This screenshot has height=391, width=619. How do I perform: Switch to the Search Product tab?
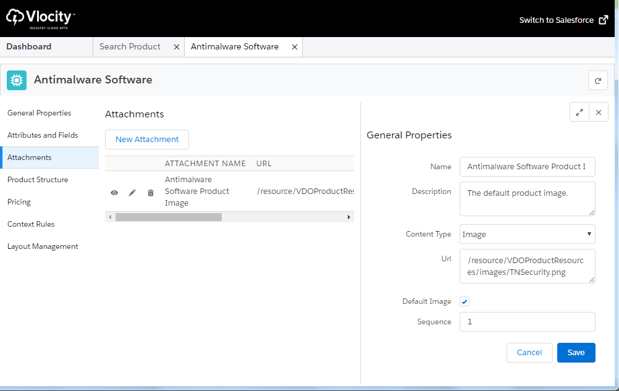130,46
